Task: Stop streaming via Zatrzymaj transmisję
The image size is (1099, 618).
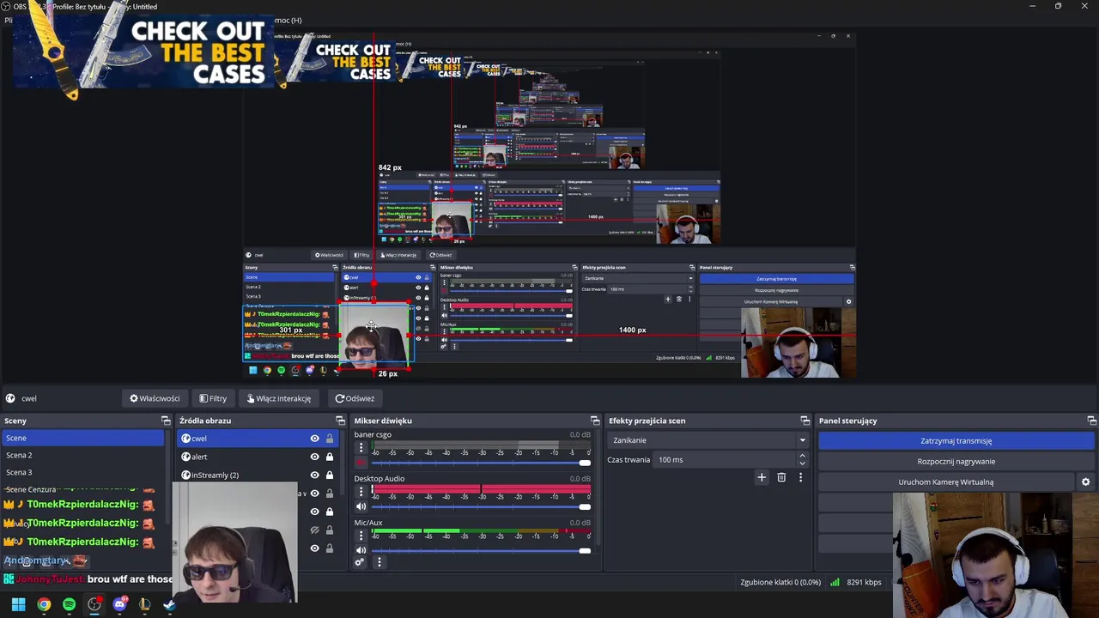Action: [x=956, y=441]
